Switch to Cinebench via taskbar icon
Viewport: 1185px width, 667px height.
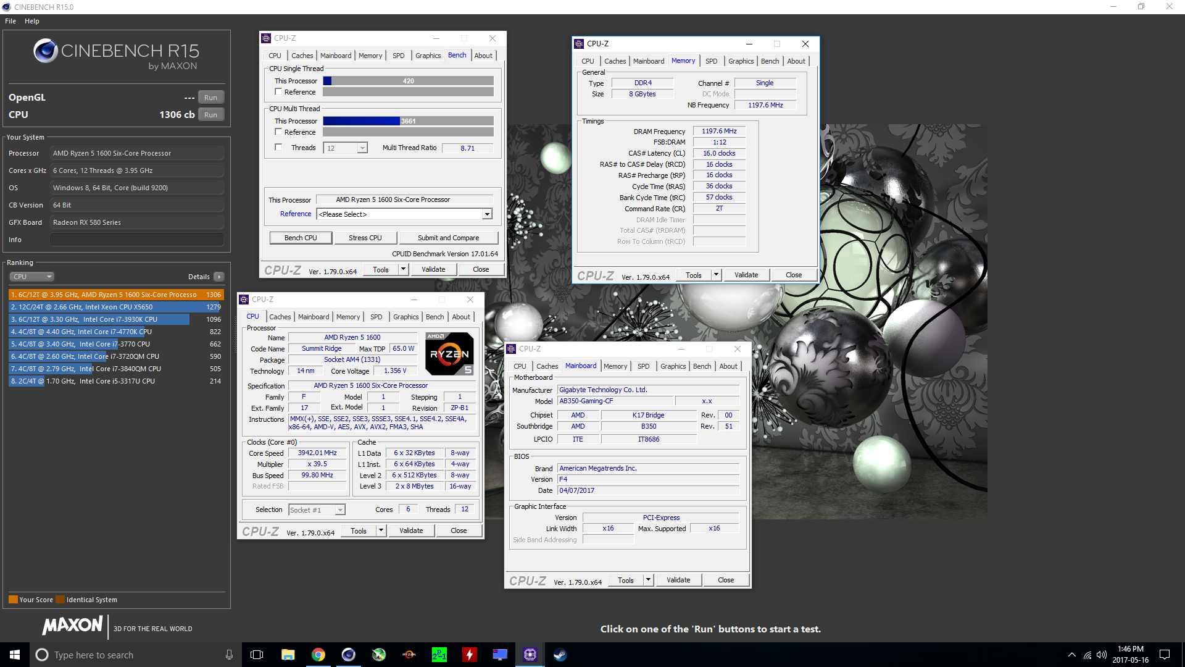(349, 655)
